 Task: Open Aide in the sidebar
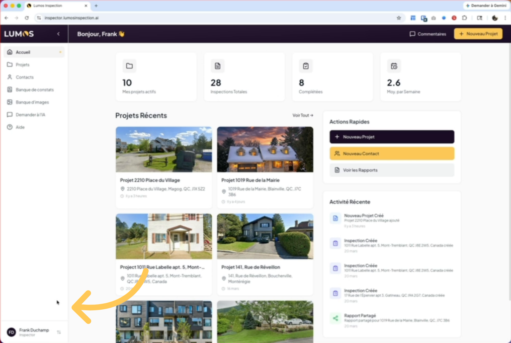click(x=34, y=127)
